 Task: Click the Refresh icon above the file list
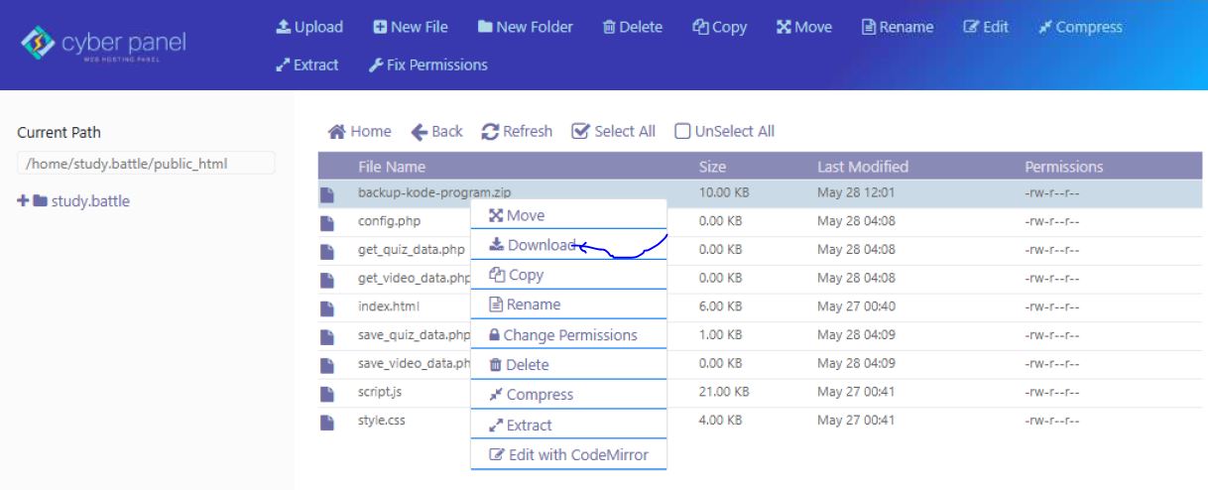[x=491, y=132]
